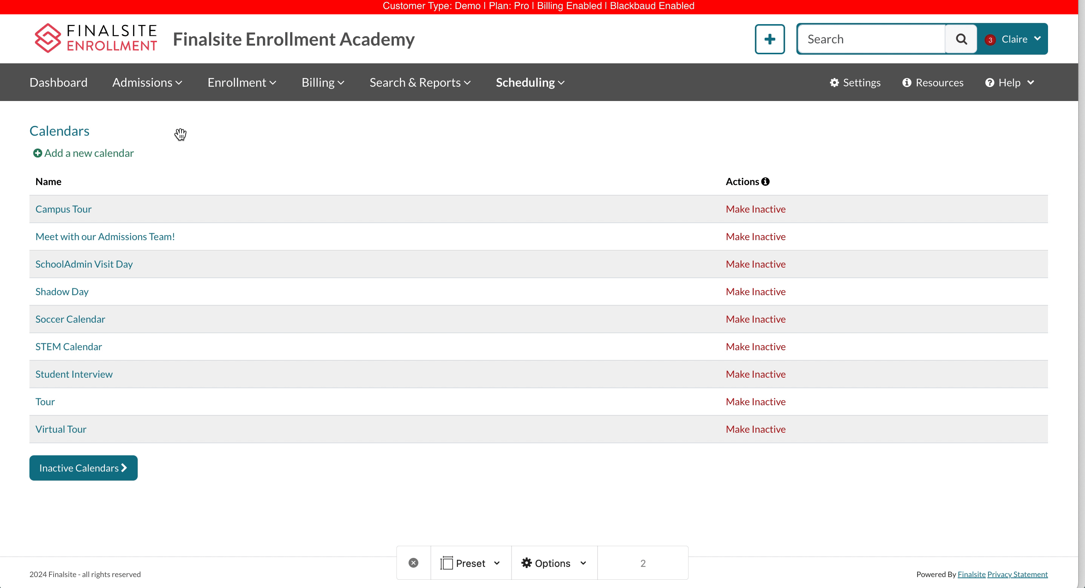Make the Shadow Day calendar inactive
Screen dimensions: 1085x588
(x=755, y=292)
